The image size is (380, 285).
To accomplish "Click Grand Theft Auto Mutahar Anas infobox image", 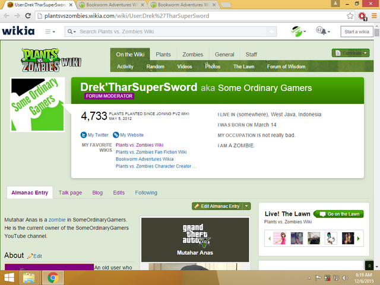I will pyautogui.click(x=195, y=240).
